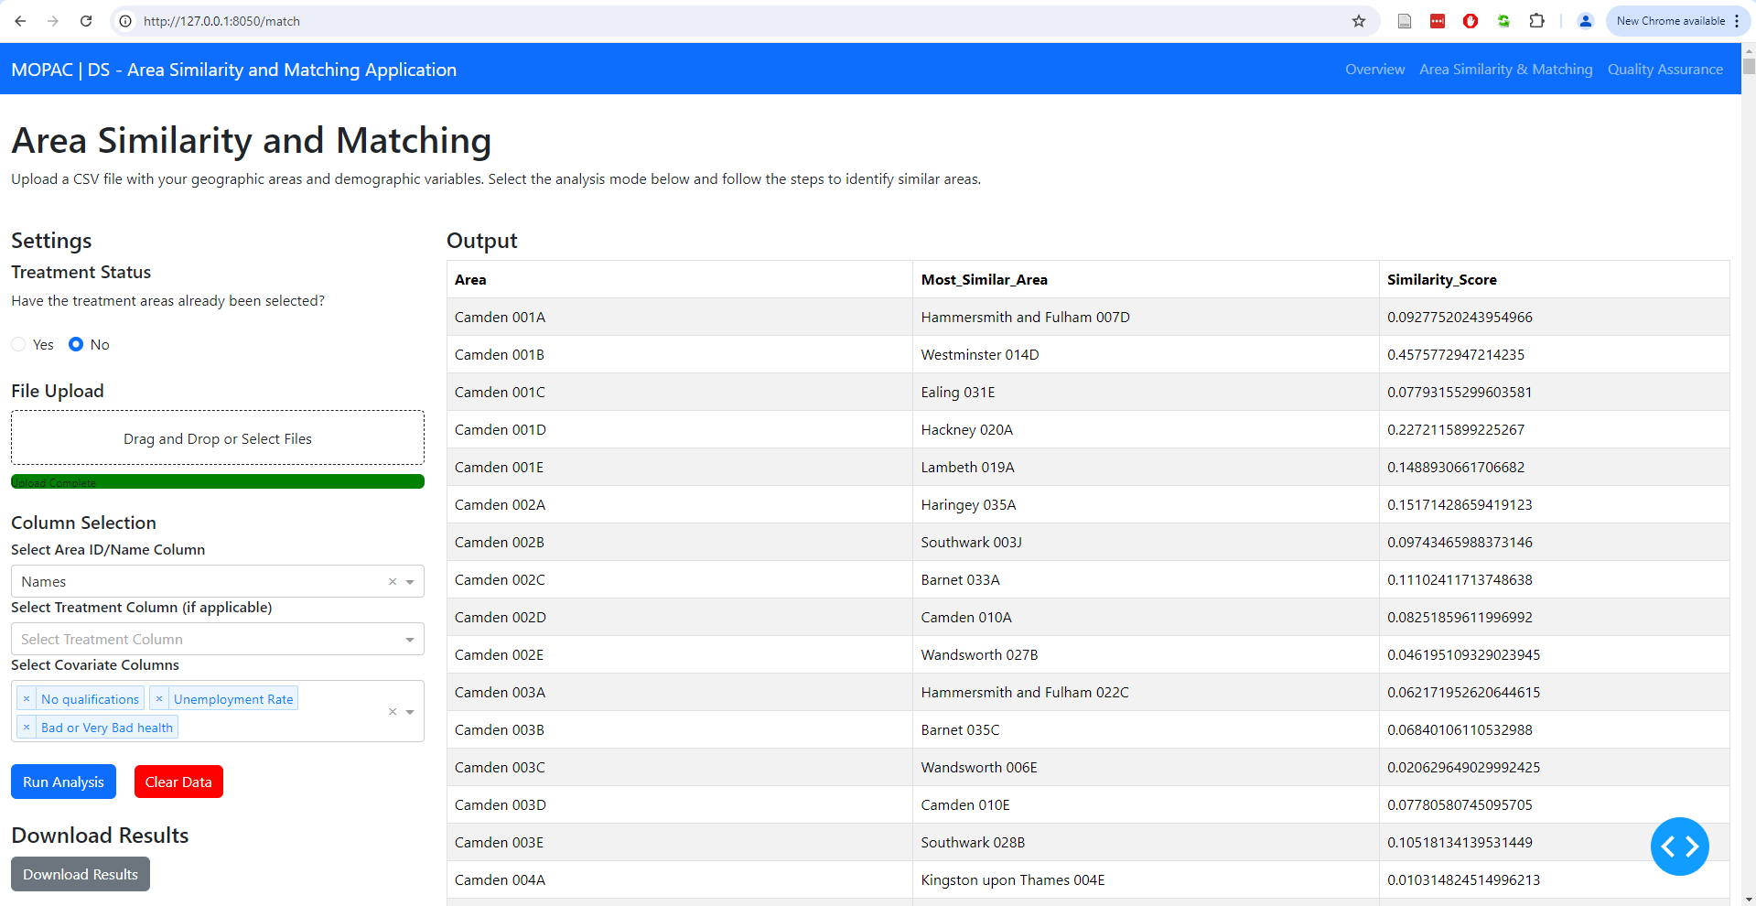Remove the Unemployment Rate covariate tag
The width and height of the screenshot is (1756, 906).
tap(159, 699)
